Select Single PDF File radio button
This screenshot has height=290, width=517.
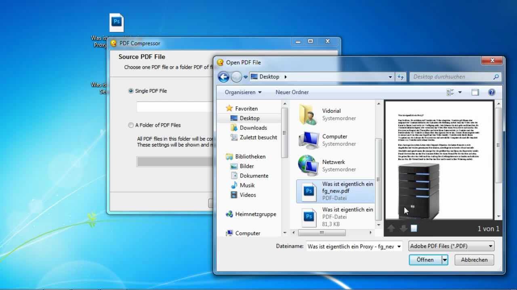(x=131, y=91)
